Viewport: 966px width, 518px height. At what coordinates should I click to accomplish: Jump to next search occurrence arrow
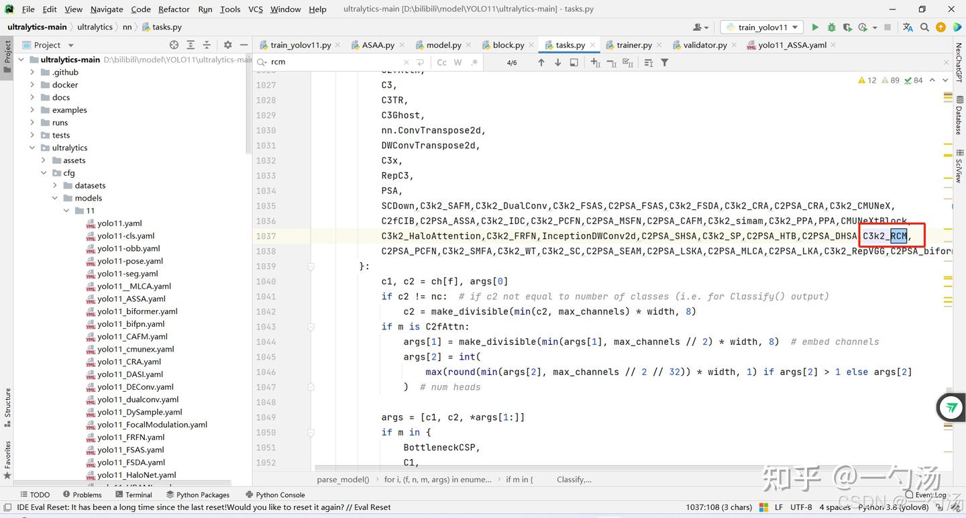(557, 62)
